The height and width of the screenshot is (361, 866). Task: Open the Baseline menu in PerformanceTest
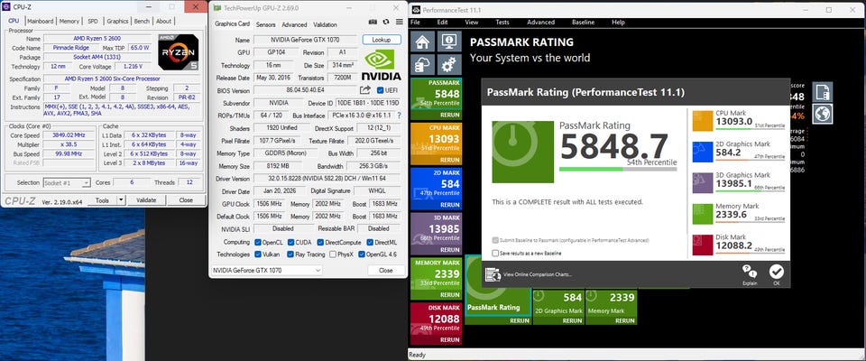point(584,23)
